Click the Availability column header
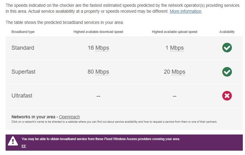The width and height of the screenshot is (245, 155). point(227,32)
